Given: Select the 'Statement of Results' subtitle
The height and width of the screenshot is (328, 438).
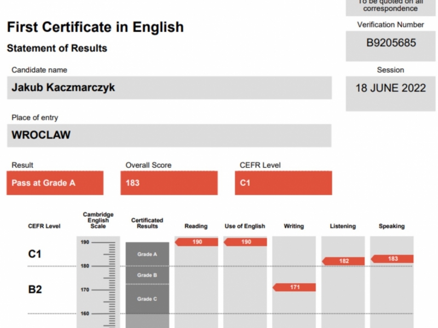Looking at the screenshot, I should [x=57, y=48].
